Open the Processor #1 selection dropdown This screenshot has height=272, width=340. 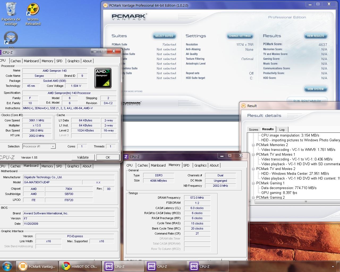39,146
